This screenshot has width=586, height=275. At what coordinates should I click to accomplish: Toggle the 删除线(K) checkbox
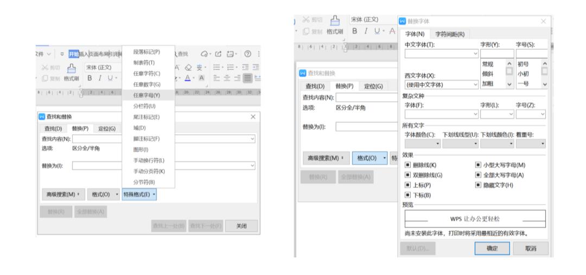(x=407, y=165)
